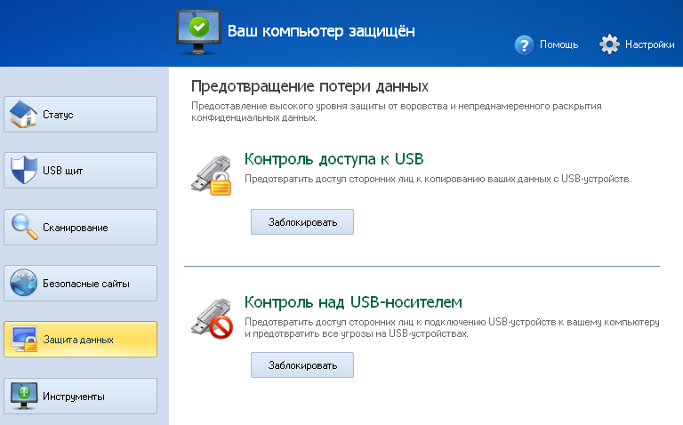Switch to USB щит section
The width and height of the screenshot is (683, 425).
(x=81, y=170)
